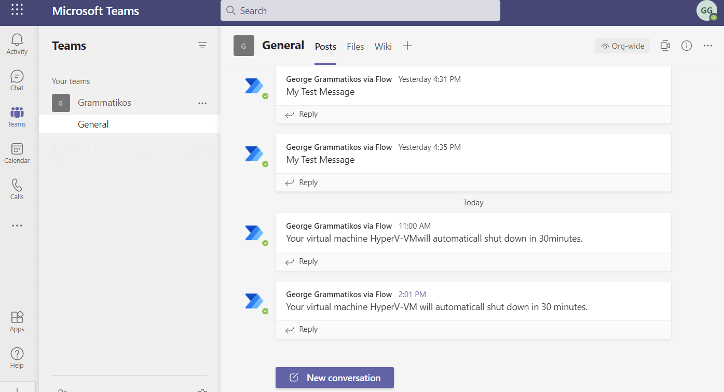Image resolution: width=724 pixels, height=392 pixels.
Task: Reply to the Yesterday 4:35 PM message
Action: coord(302,183)
